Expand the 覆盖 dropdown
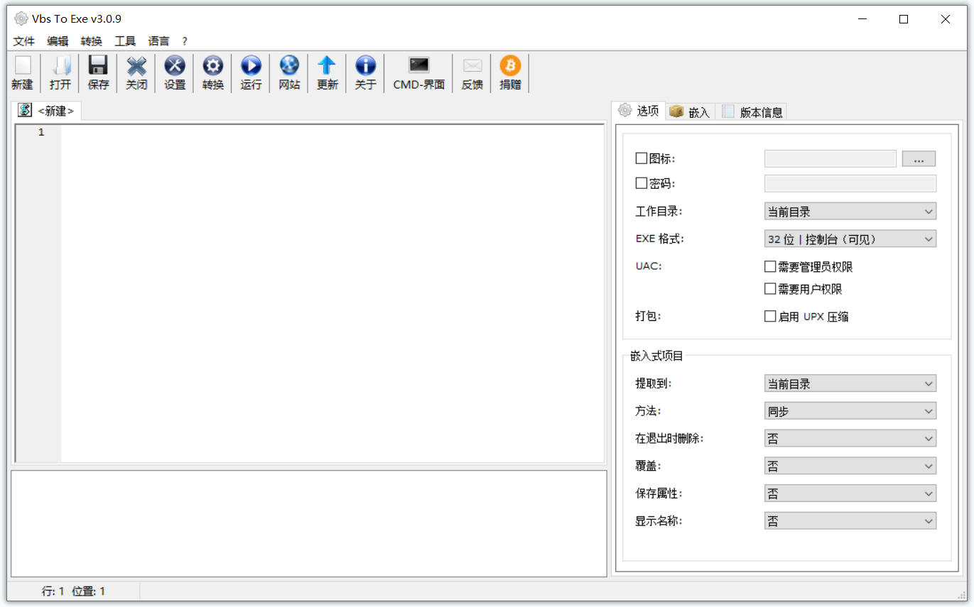Screen dimensions: 974x607 coord(850,466)
